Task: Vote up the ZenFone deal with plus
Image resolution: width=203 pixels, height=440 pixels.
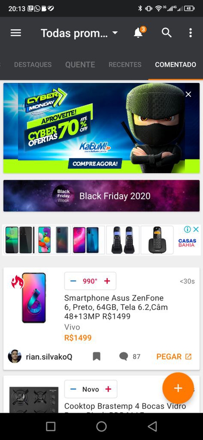Action: [107, 281]
